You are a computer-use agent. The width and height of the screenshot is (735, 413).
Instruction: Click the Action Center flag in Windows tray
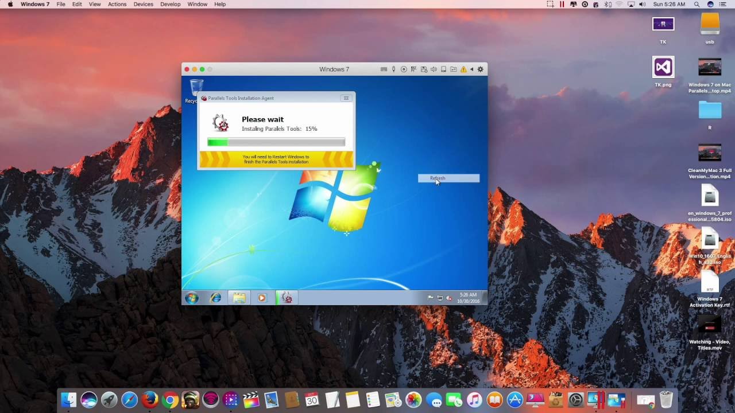click(x=430, y=298)
